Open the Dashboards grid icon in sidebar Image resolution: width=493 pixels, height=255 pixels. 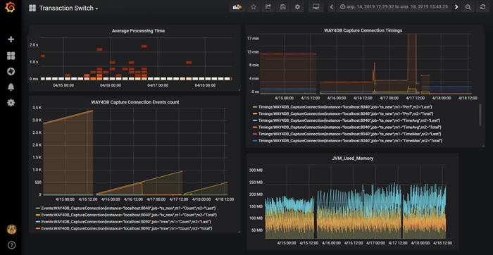pyautogui.click(x=11, y=56)
